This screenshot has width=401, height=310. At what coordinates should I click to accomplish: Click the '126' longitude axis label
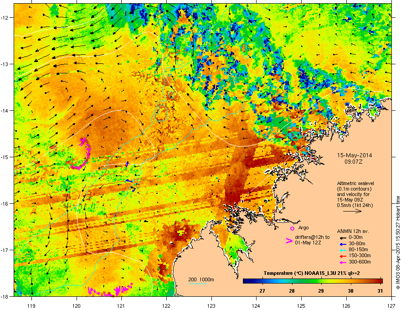(346, 305)
